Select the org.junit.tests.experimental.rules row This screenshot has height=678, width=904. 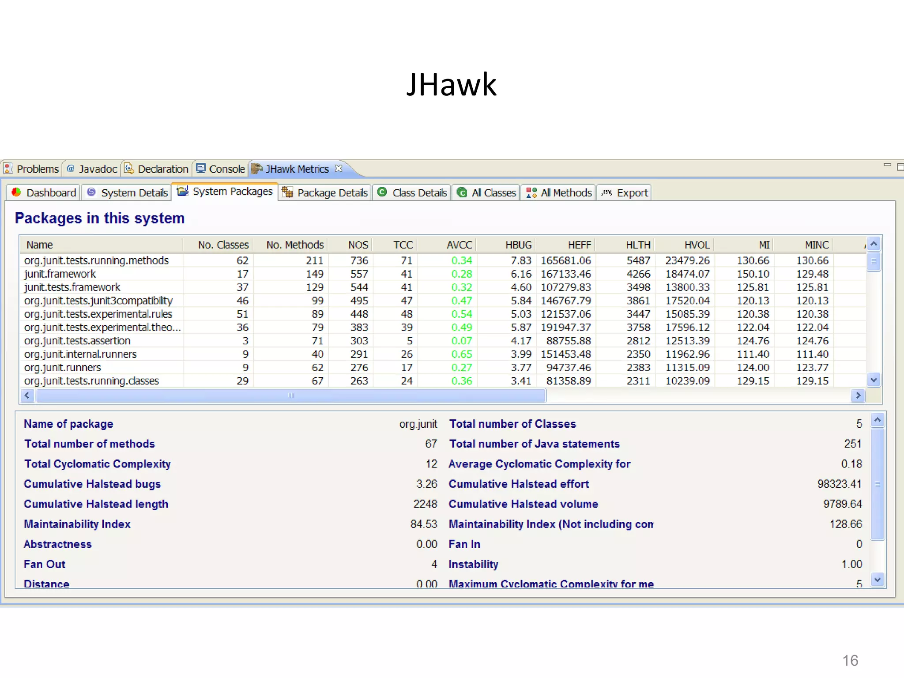443,314
